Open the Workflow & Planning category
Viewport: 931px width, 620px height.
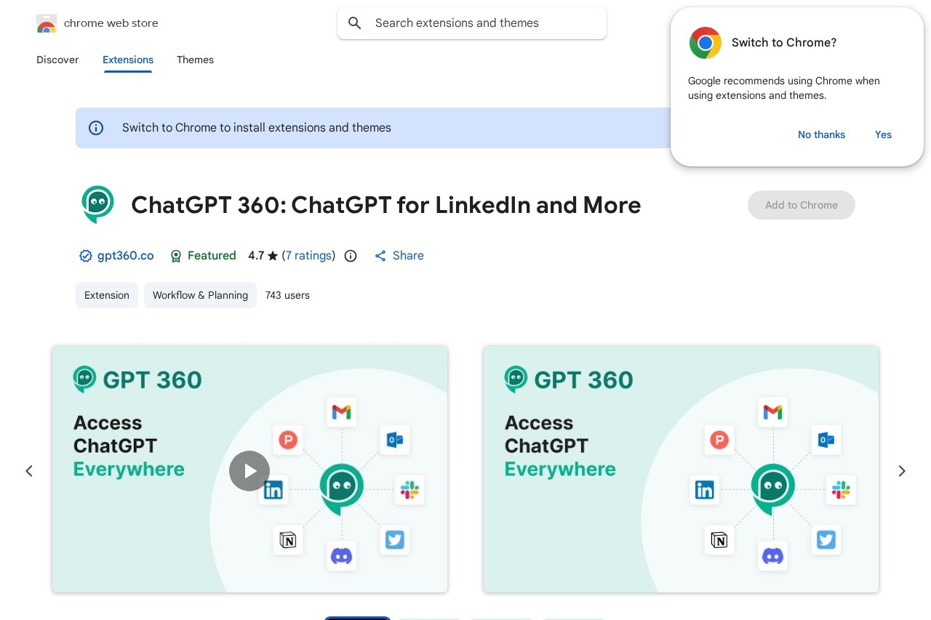(x=200, y=295)
